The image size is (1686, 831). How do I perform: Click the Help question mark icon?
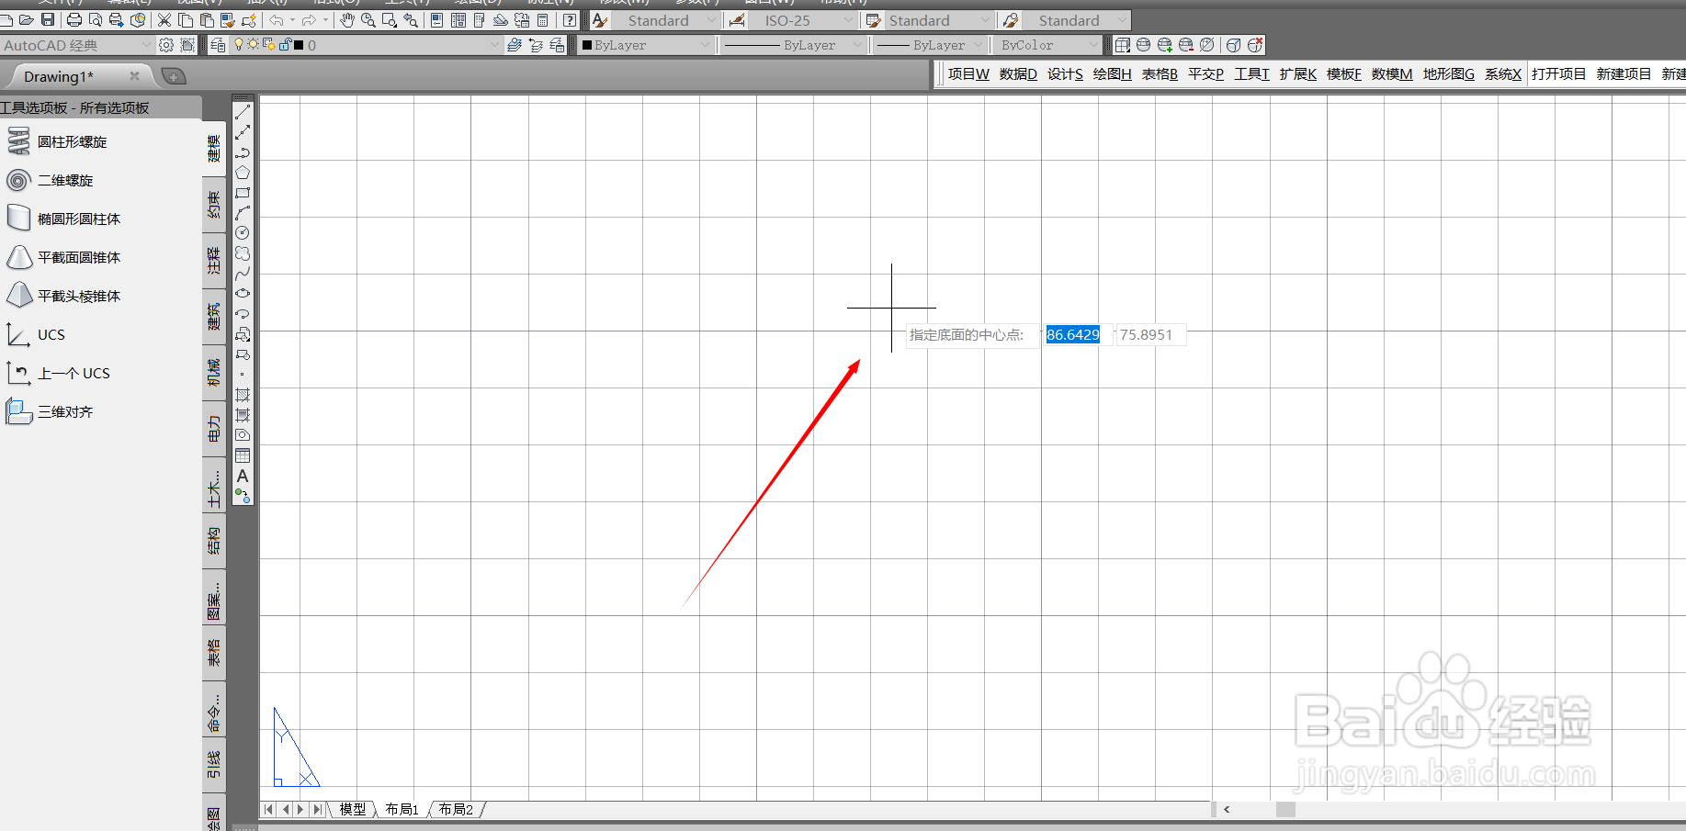pos(570,19)
